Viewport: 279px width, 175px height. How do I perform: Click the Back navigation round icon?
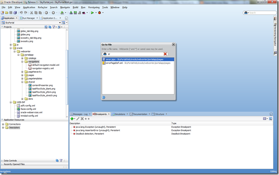pos(46,13)
